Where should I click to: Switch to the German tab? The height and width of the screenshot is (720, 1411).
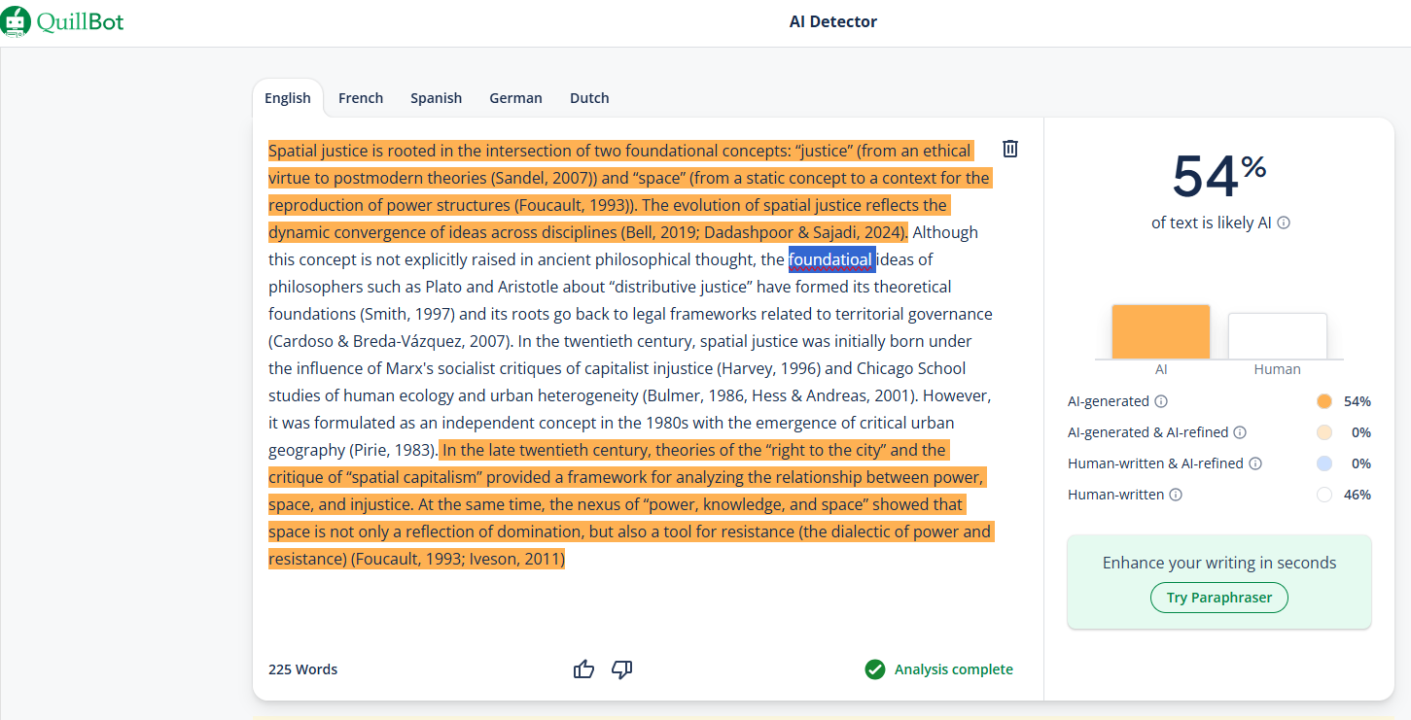coord(515,98)
